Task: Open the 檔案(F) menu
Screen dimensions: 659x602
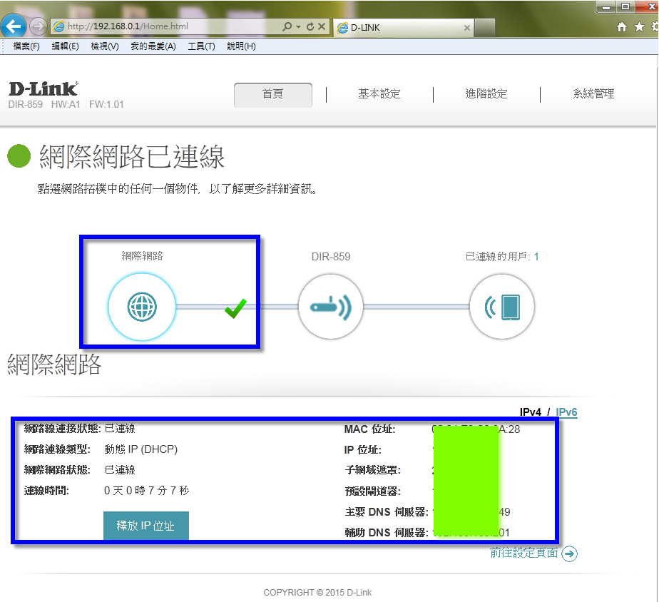Action: tap(26, 46)
